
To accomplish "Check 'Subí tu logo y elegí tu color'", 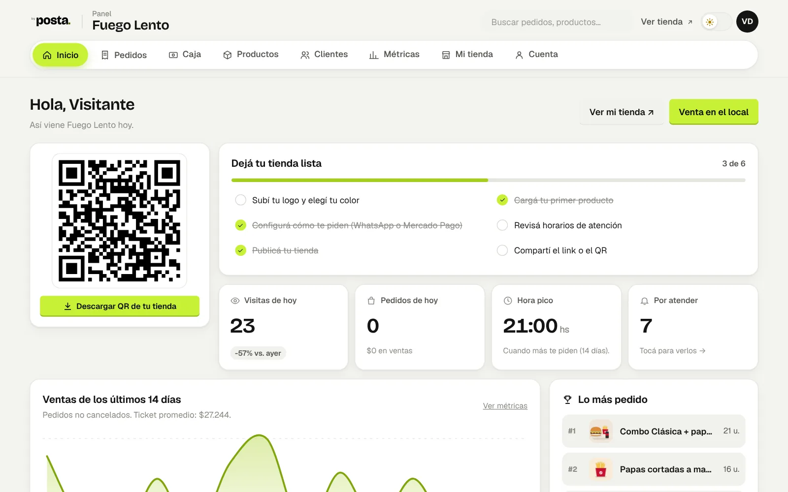I will click(240, 200).
